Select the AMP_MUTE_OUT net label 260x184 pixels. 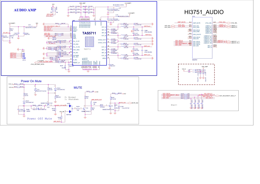[96, 99]
